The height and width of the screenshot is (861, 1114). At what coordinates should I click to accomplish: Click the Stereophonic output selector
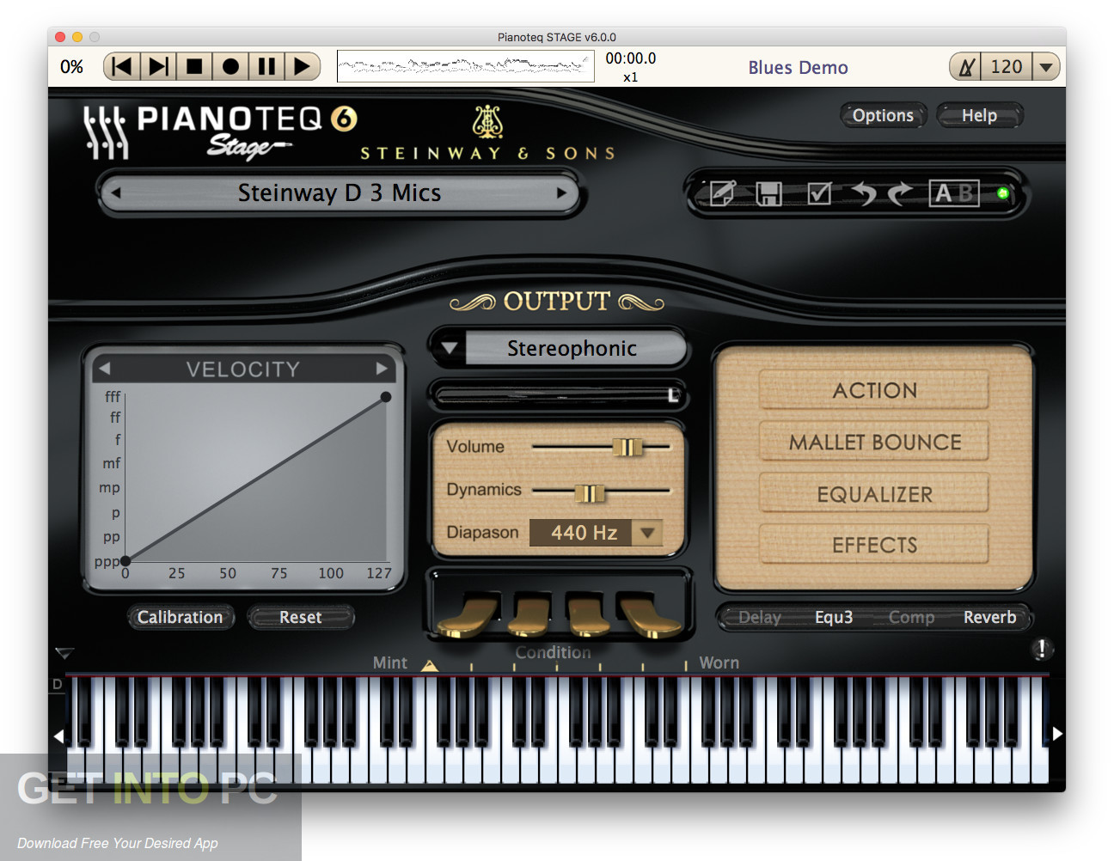pyautogui.click(x=572, y=348)
